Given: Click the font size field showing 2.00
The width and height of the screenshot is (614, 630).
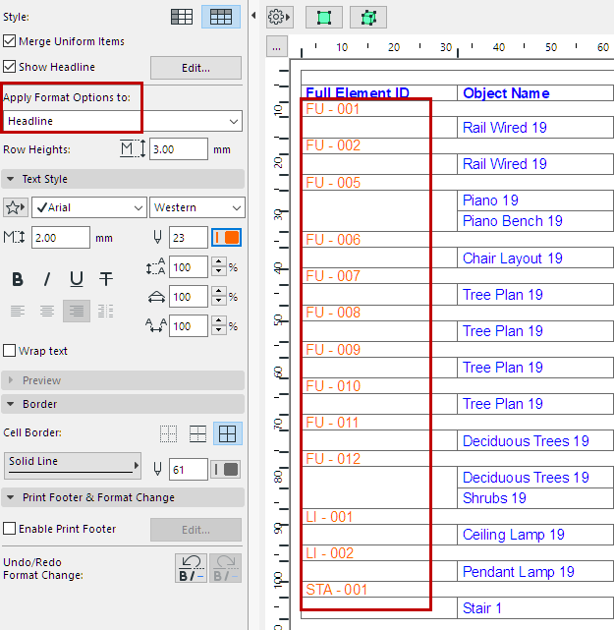Looking at the screenshot, I should point(61,238).
